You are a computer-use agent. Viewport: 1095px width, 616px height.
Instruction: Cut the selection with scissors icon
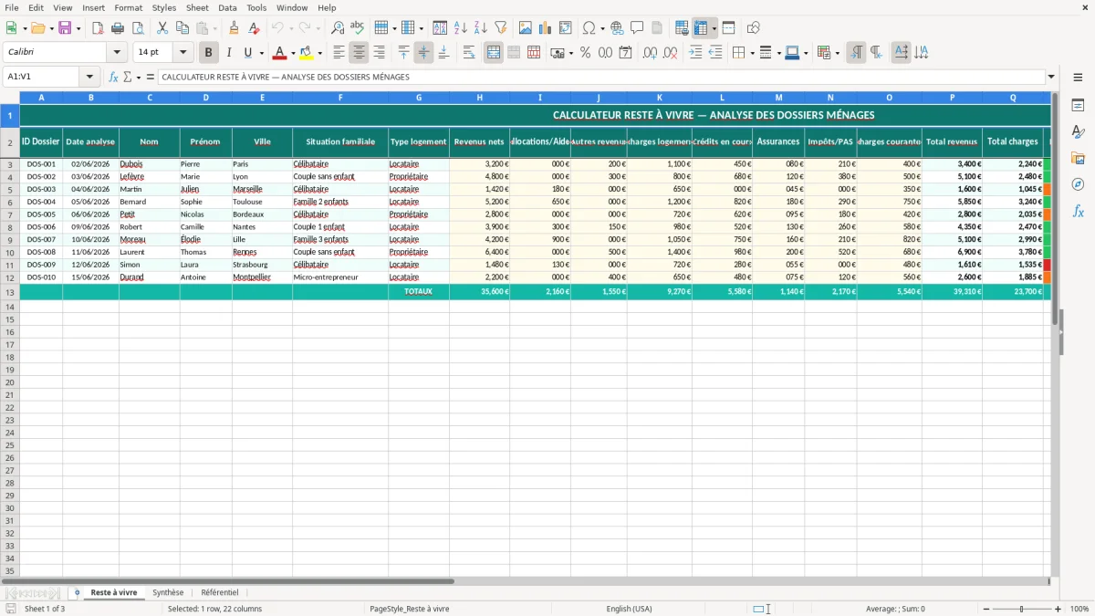[x=162, y=28]
